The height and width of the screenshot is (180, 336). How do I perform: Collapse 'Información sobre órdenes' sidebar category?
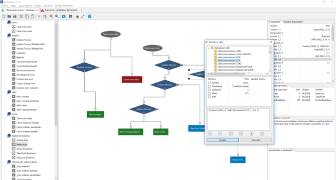9,162
